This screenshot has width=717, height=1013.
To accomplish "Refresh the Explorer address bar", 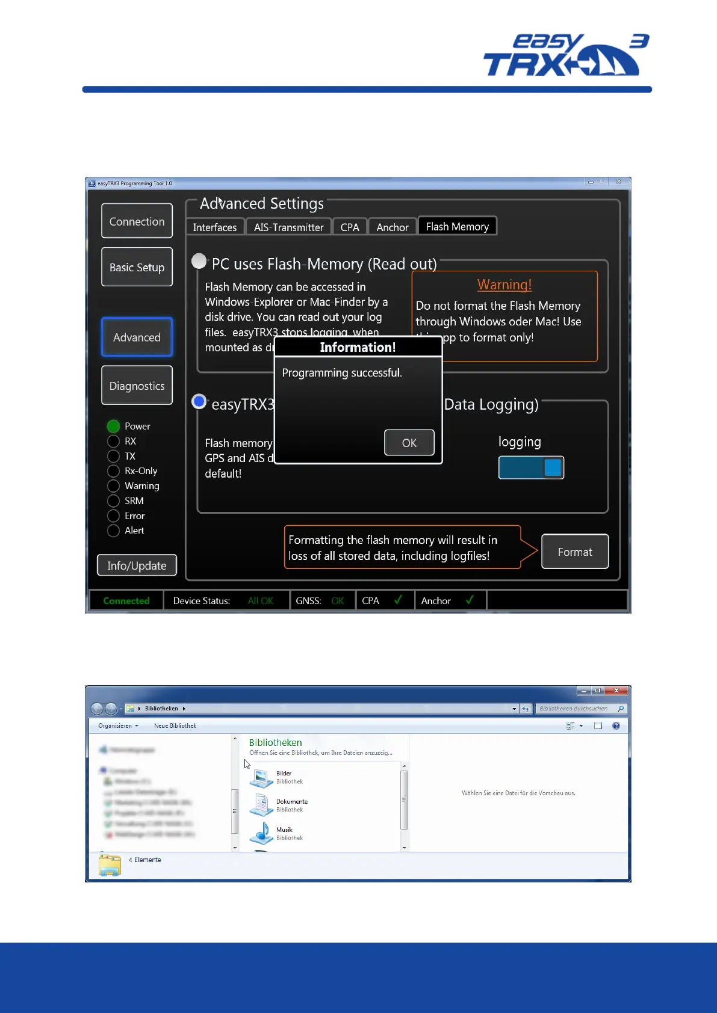I will [526, 709].
